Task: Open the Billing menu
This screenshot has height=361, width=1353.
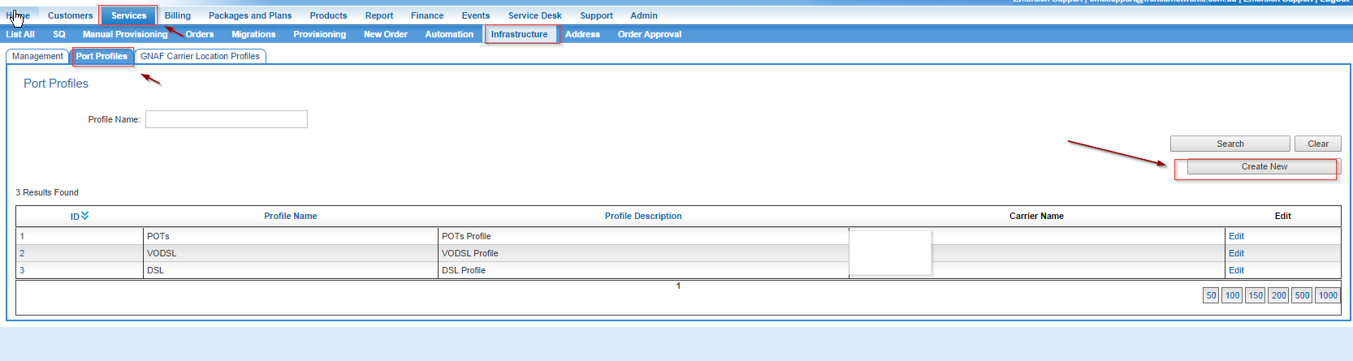Action: [177, 15]
